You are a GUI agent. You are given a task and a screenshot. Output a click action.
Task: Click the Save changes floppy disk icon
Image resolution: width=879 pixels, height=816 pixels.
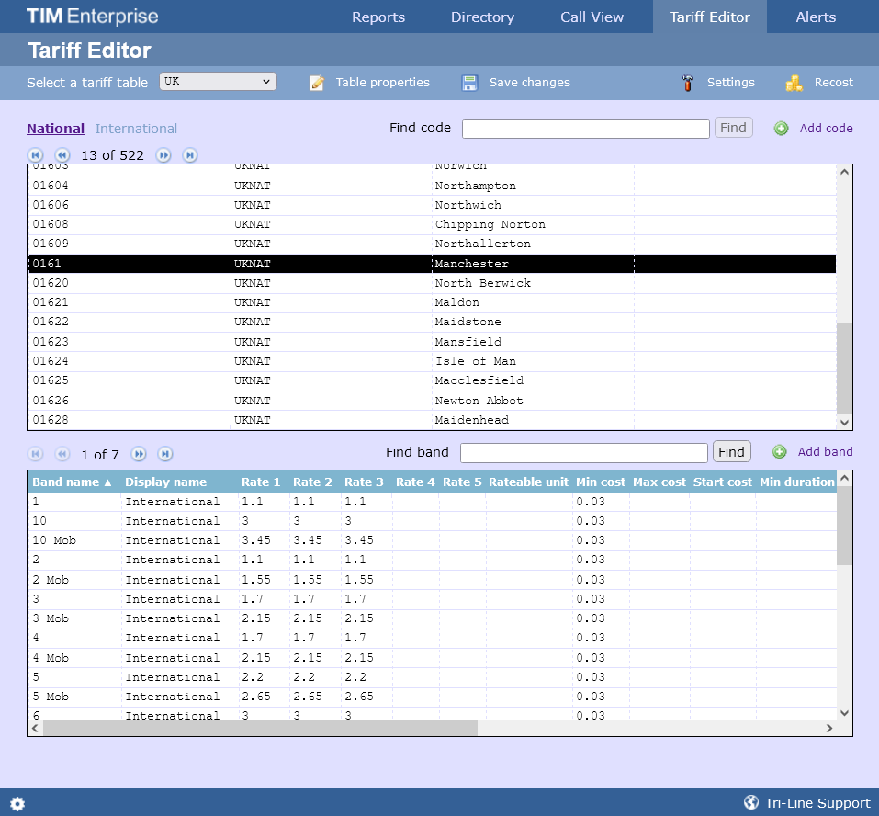click(x=469, y=83)
